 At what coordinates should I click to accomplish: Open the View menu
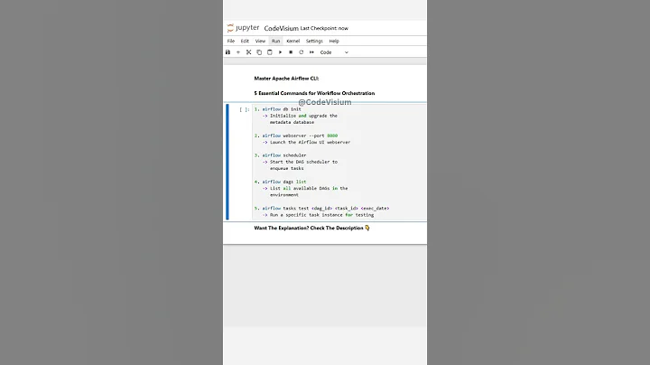click(260, 41)
